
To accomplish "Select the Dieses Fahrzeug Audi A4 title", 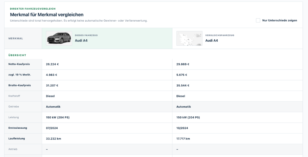I will point(81,41).
